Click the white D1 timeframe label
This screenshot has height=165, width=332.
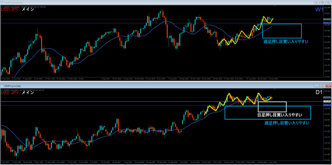pos(319,93)
